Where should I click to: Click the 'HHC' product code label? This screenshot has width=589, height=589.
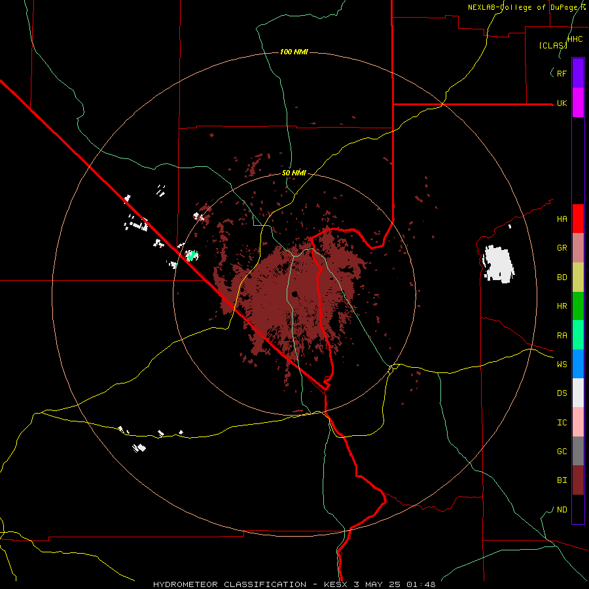(575, 39)
